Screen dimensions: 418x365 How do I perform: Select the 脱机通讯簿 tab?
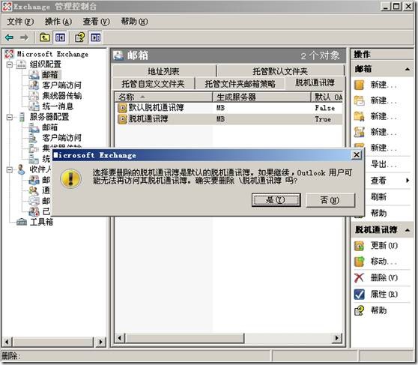tap(315, 83)
